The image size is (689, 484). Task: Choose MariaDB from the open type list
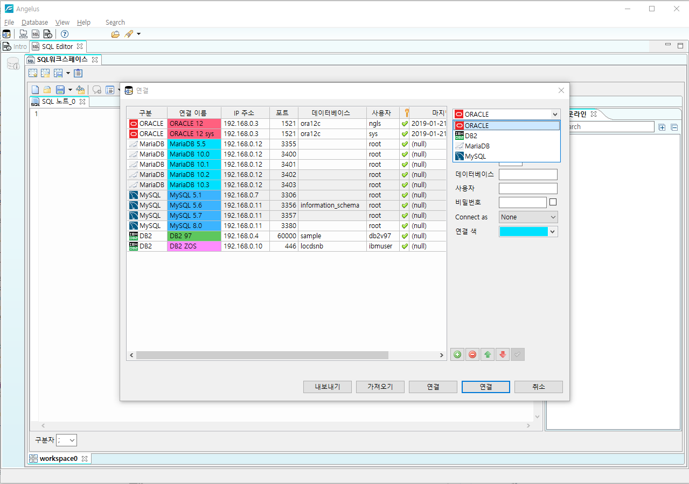[506, 146]
